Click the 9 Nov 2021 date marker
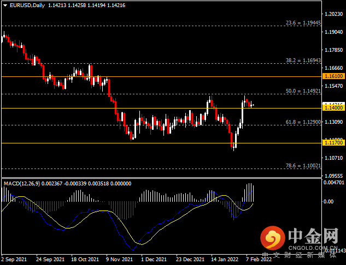The image size is (346, 265). (119, 260)
